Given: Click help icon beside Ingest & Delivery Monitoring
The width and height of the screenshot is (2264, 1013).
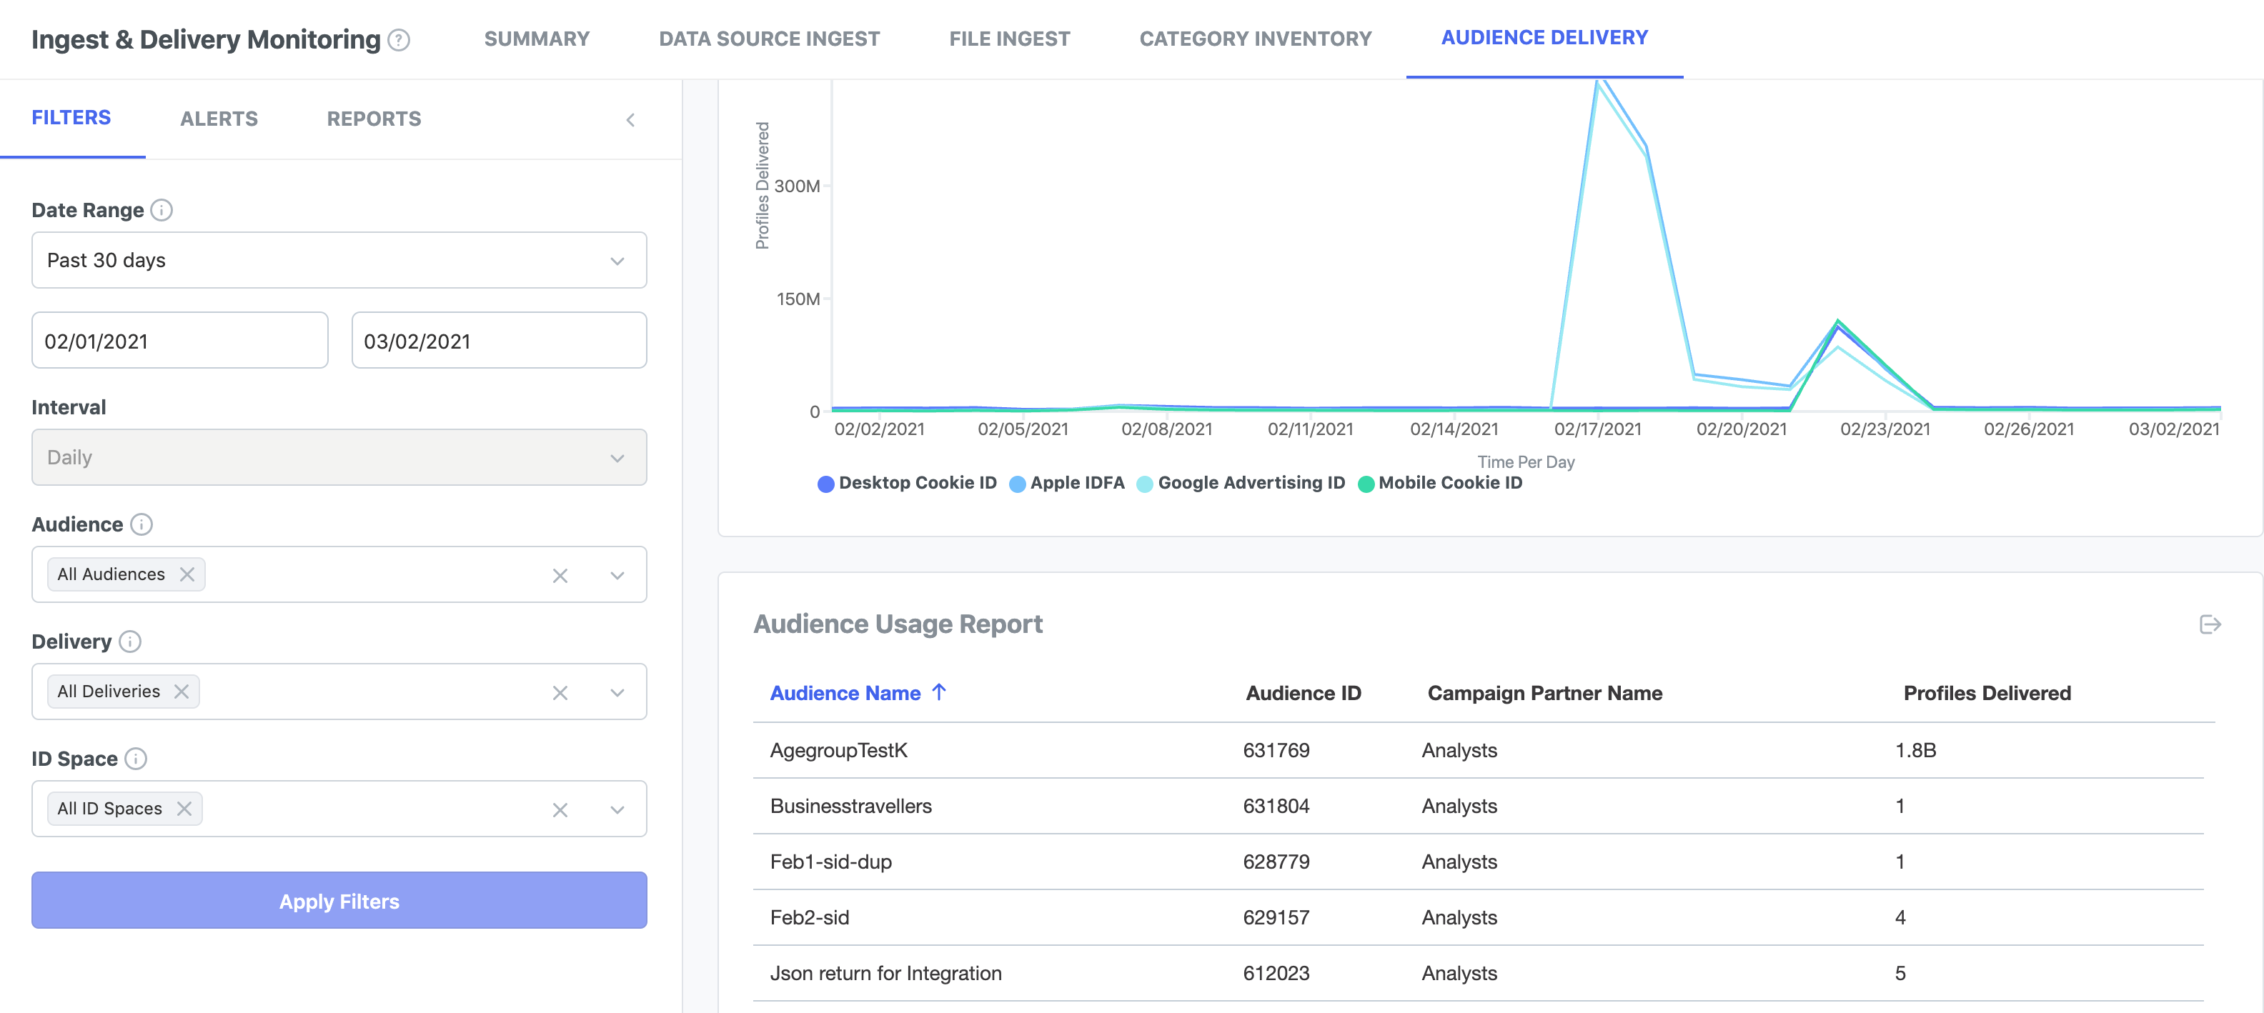Looking at the screenshot, I should pyautogui.click(x=399, y=41).
